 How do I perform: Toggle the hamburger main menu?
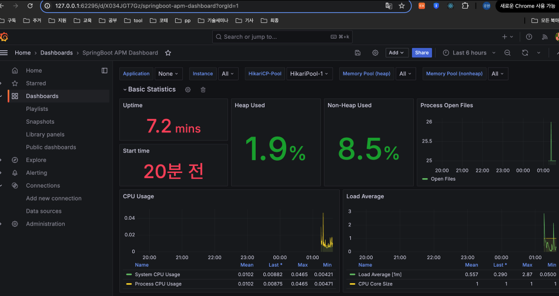pos(4,53)
